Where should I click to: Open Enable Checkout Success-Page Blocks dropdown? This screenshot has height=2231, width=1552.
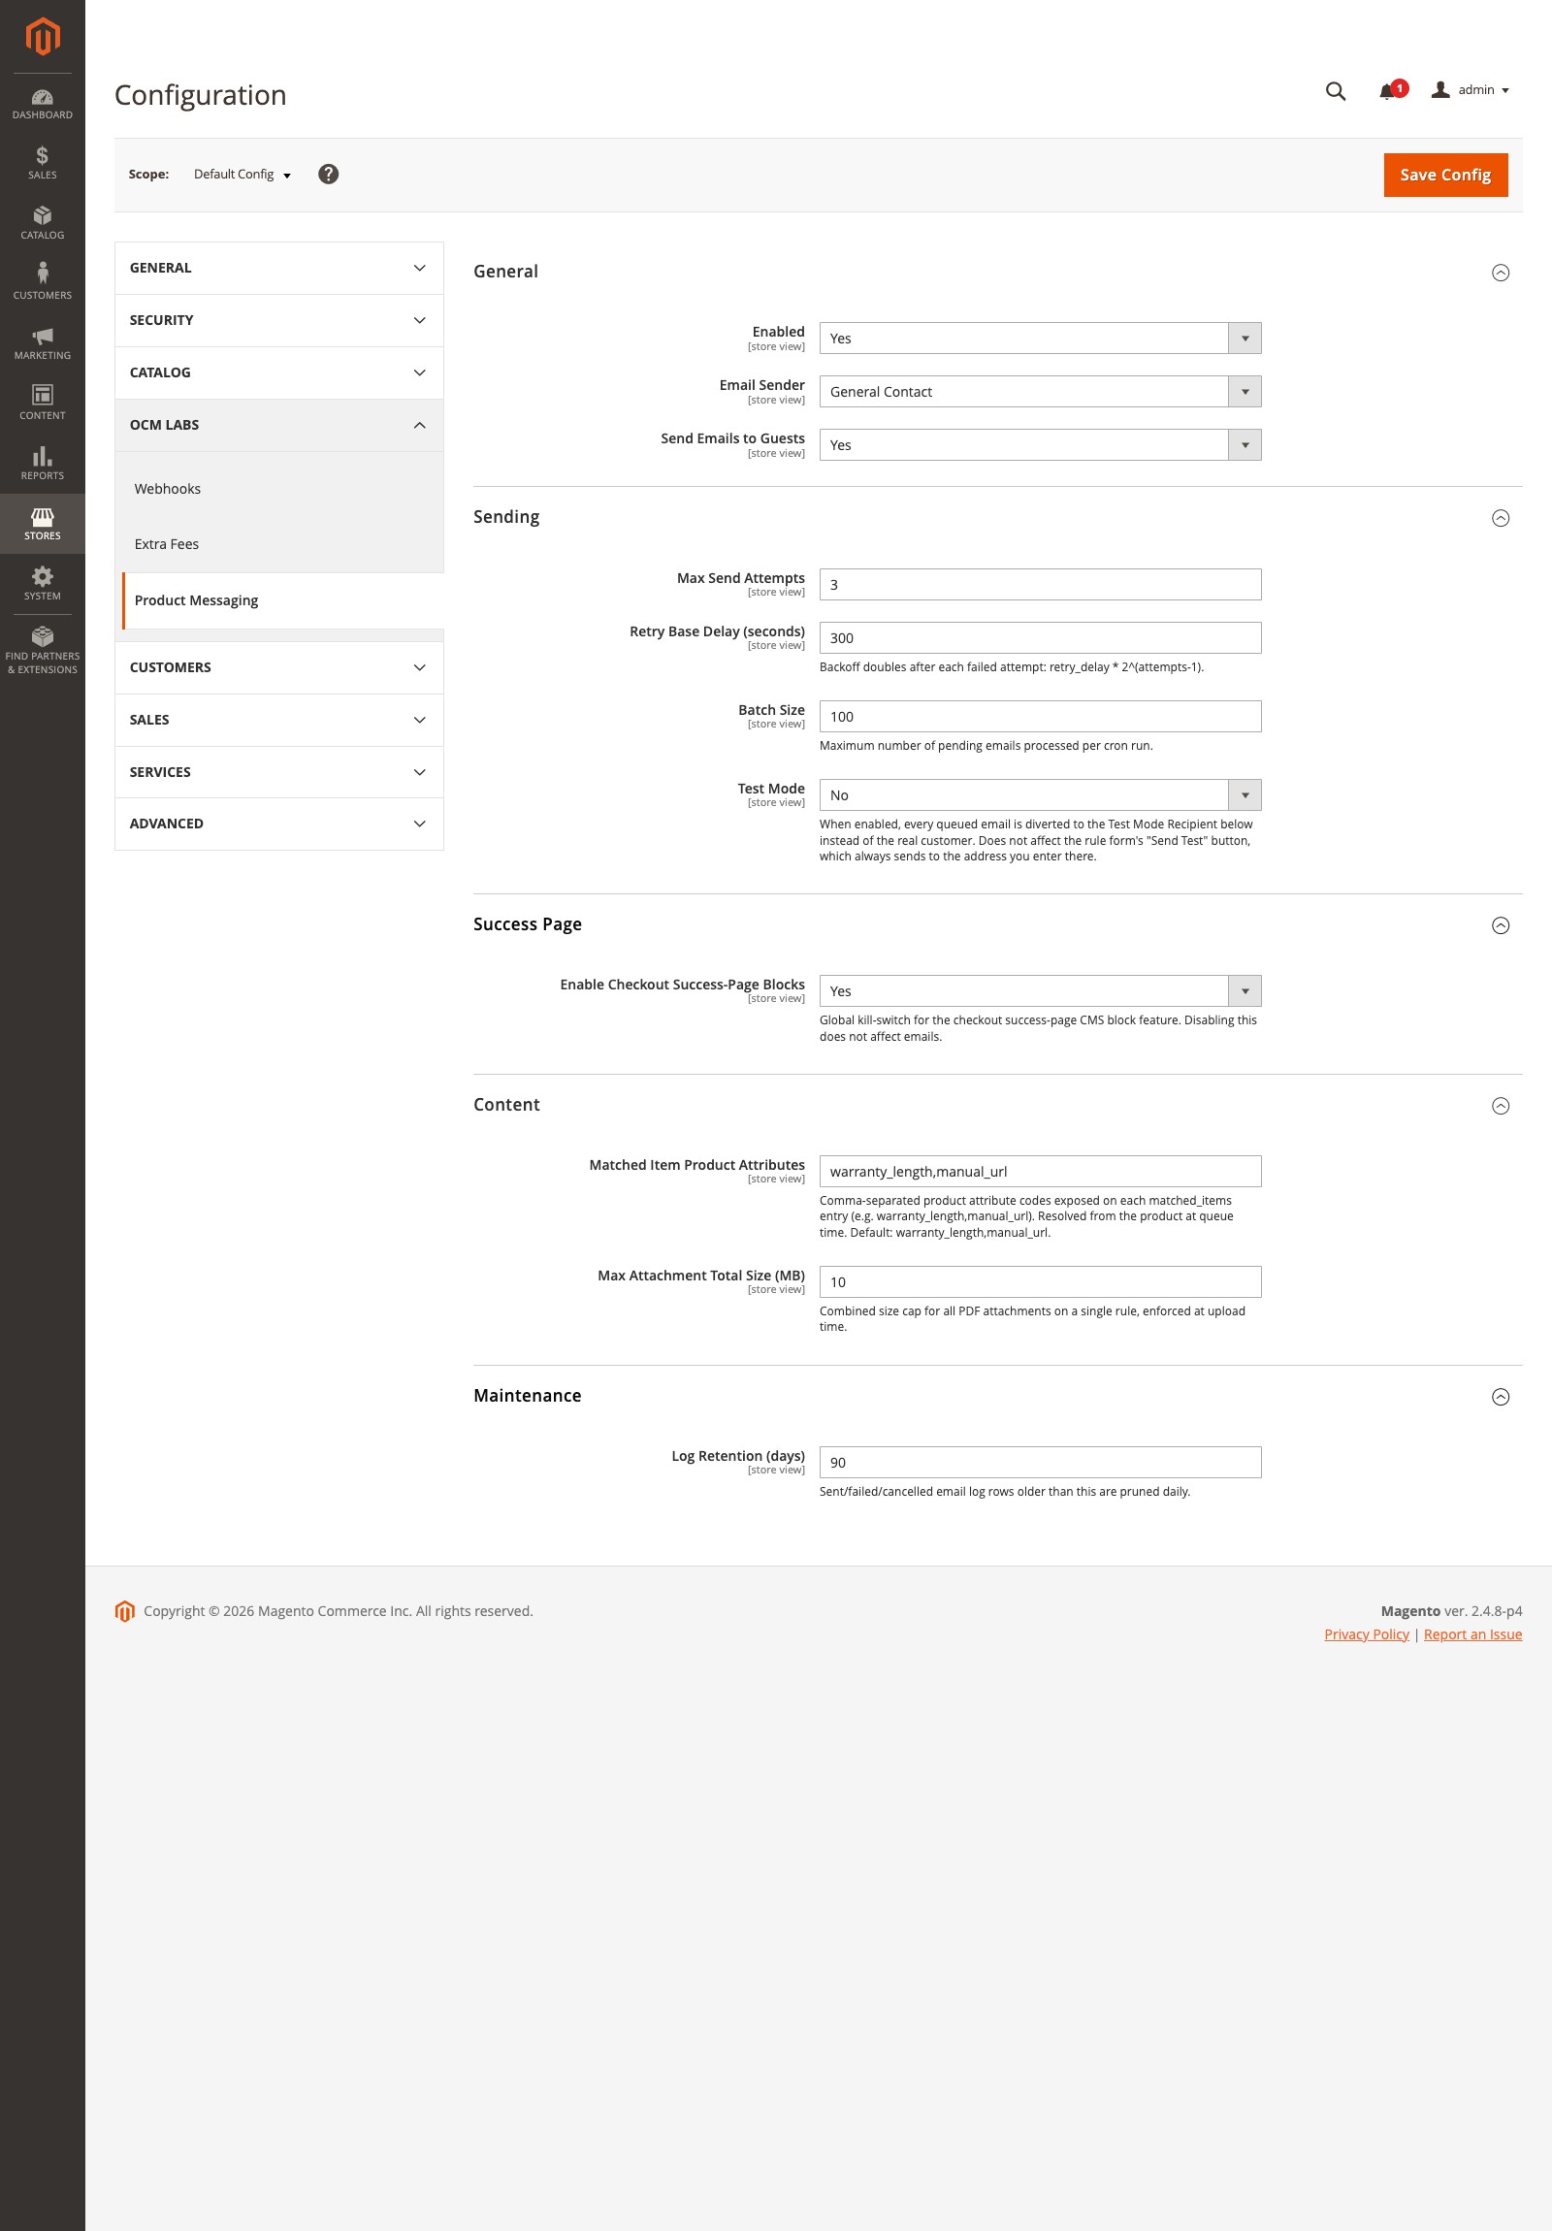pos(1040,991)
